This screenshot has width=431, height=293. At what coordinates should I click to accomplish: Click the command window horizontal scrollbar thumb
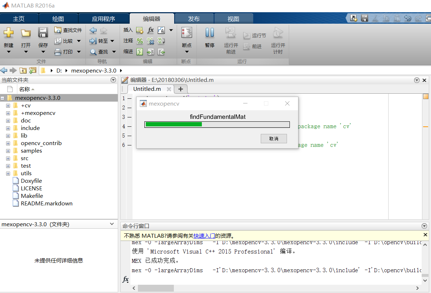156,288
